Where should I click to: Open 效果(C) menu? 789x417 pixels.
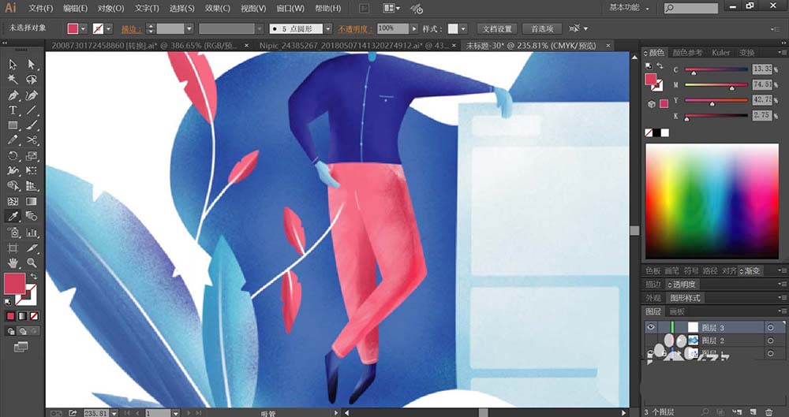(218, 8)
